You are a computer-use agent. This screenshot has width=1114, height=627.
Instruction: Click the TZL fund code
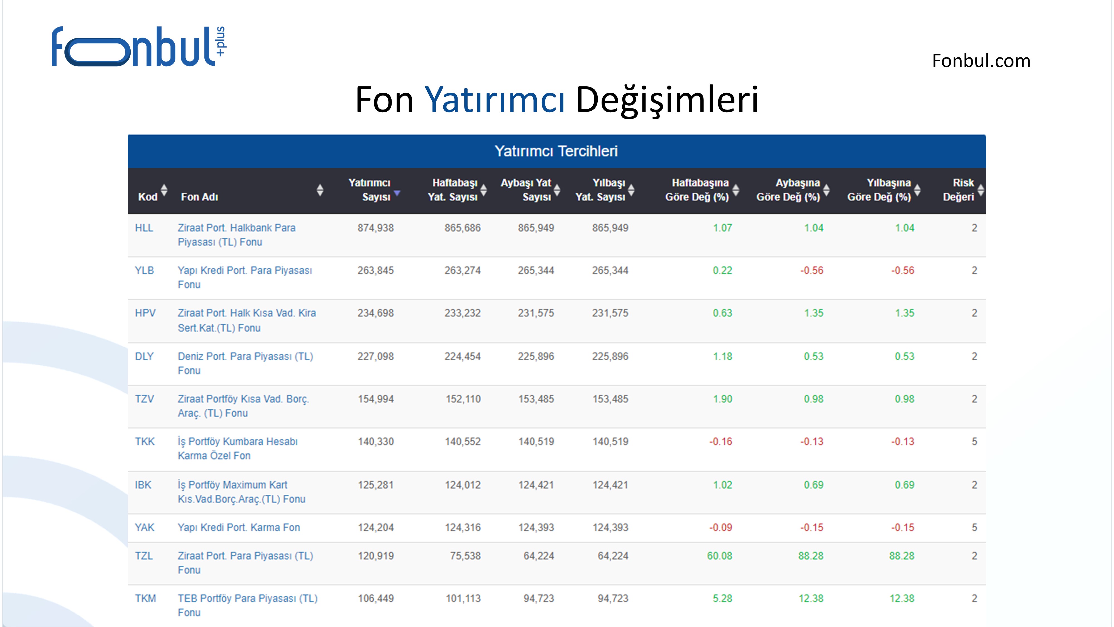[x=144, y=556]
